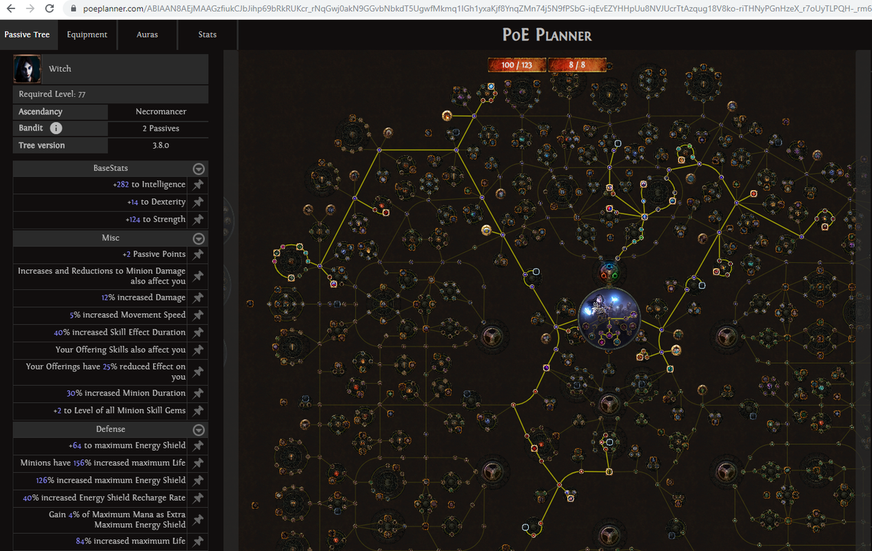The height and width of the screenshot is (551, 872).
Task: Click the Witch character portrait thumbnail
Action: pyautogui.click(x=28, y=69)
